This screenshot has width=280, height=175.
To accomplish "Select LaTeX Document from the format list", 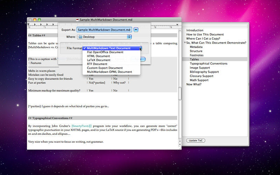I will coord(111,60).
